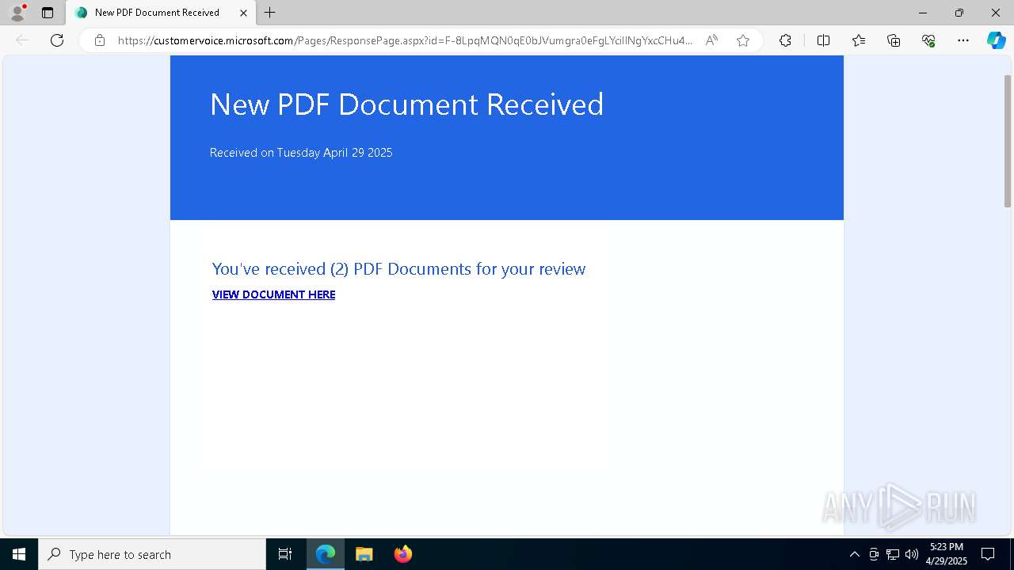Open File Explorer from taskbar
1014x570 pixels.
point(364,554)
